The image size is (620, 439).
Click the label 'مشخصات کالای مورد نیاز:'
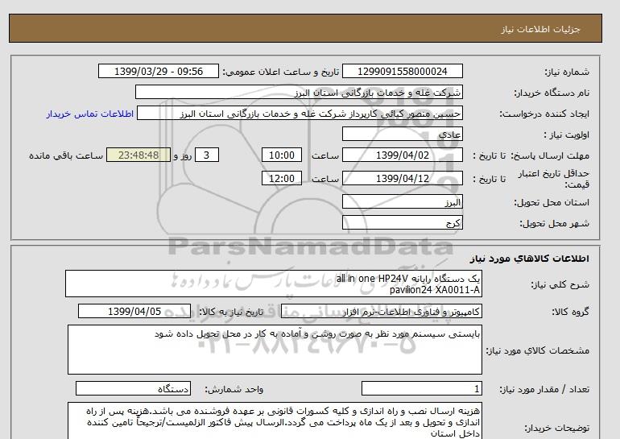[x=537, y=350]
